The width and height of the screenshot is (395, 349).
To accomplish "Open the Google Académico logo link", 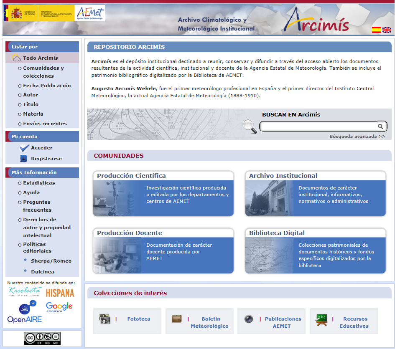I will click(x=59, y=307).
